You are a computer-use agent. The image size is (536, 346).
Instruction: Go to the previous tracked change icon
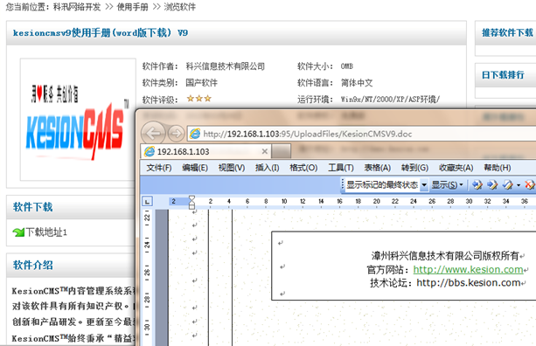[x=477, y=184]
